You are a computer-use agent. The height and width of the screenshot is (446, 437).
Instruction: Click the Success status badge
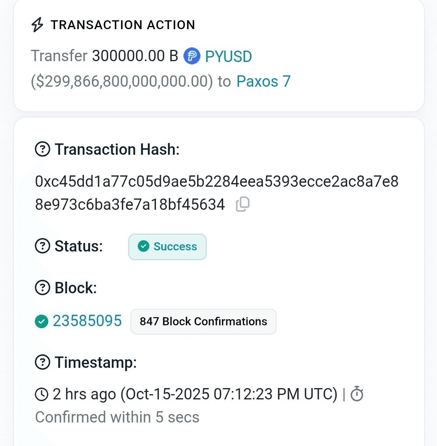tap(167, 247)
